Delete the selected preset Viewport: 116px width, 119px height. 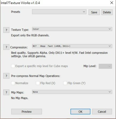point(107,12)
